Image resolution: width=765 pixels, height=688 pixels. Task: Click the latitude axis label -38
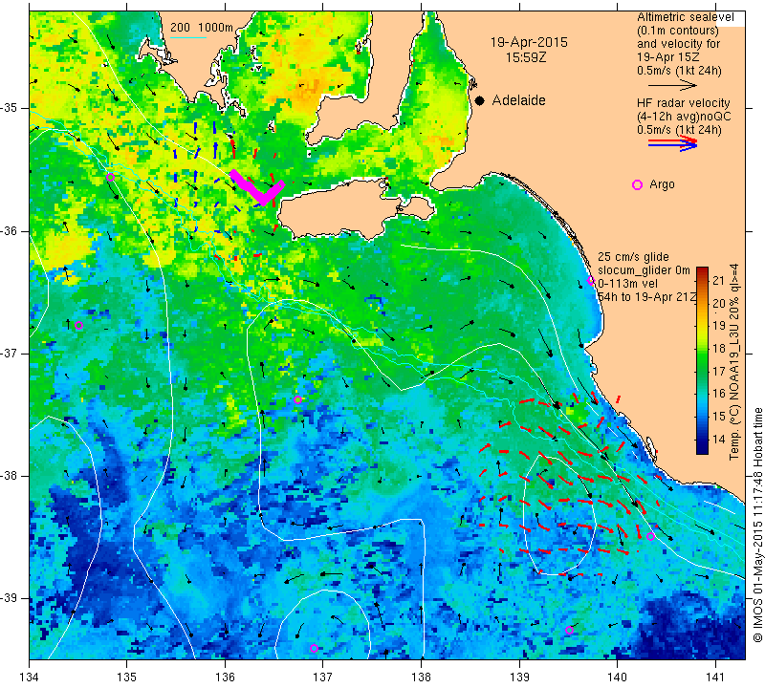(x=10, y=476)
